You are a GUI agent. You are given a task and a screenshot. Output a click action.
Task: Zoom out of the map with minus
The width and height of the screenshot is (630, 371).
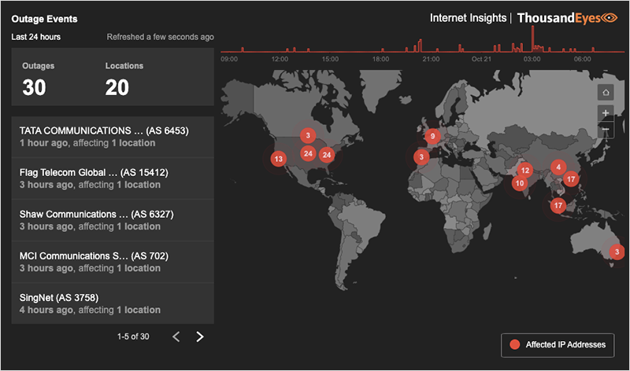[606, 130]
